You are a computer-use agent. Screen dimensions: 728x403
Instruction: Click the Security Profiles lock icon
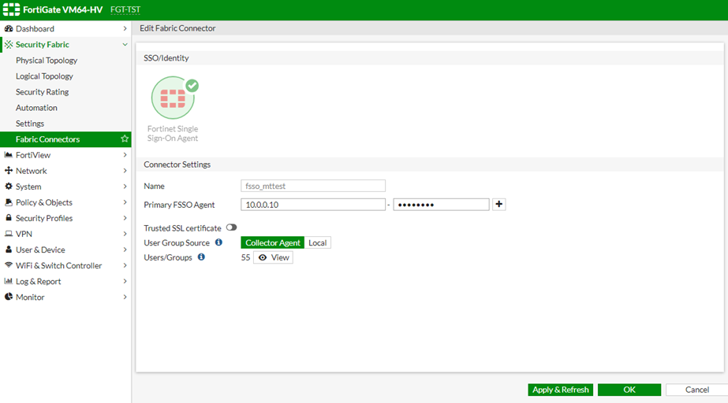coord(9,218)
